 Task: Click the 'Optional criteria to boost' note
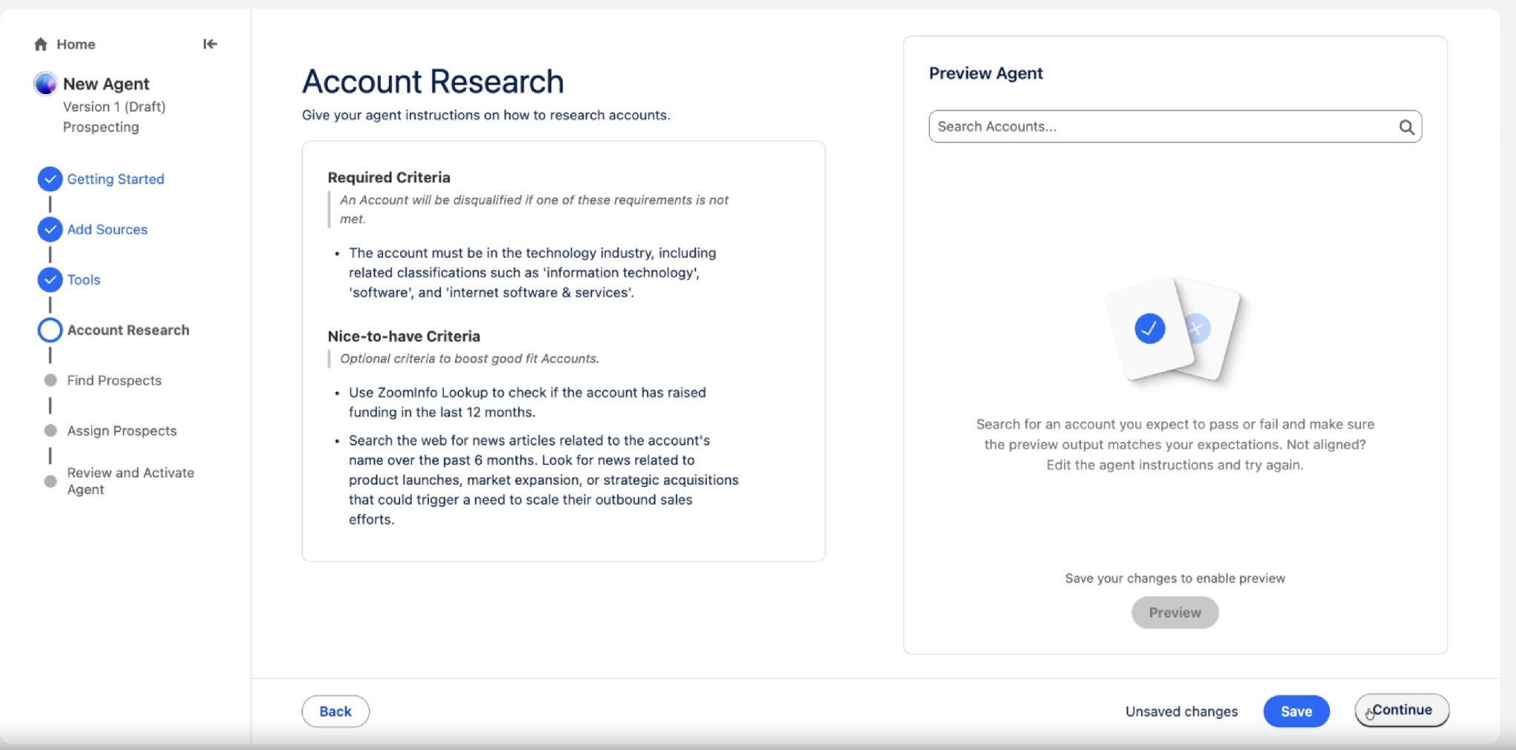(469, 359)
